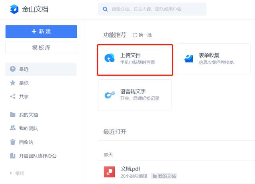Select 星标 in the sidebar
Image resolution: width=255 pixels, height=184 pixels.
(24, 83)
